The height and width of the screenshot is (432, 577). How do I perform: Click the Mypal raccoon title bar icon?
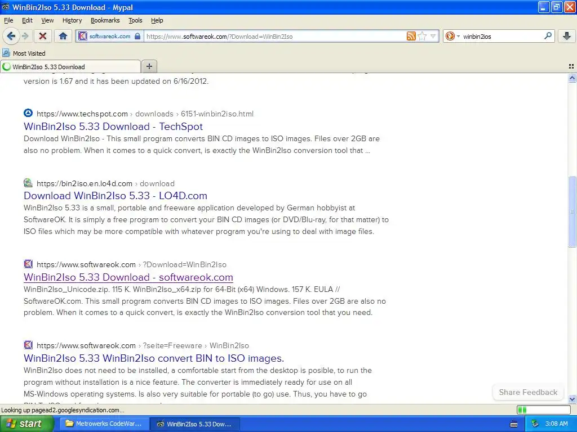(6, 7)
